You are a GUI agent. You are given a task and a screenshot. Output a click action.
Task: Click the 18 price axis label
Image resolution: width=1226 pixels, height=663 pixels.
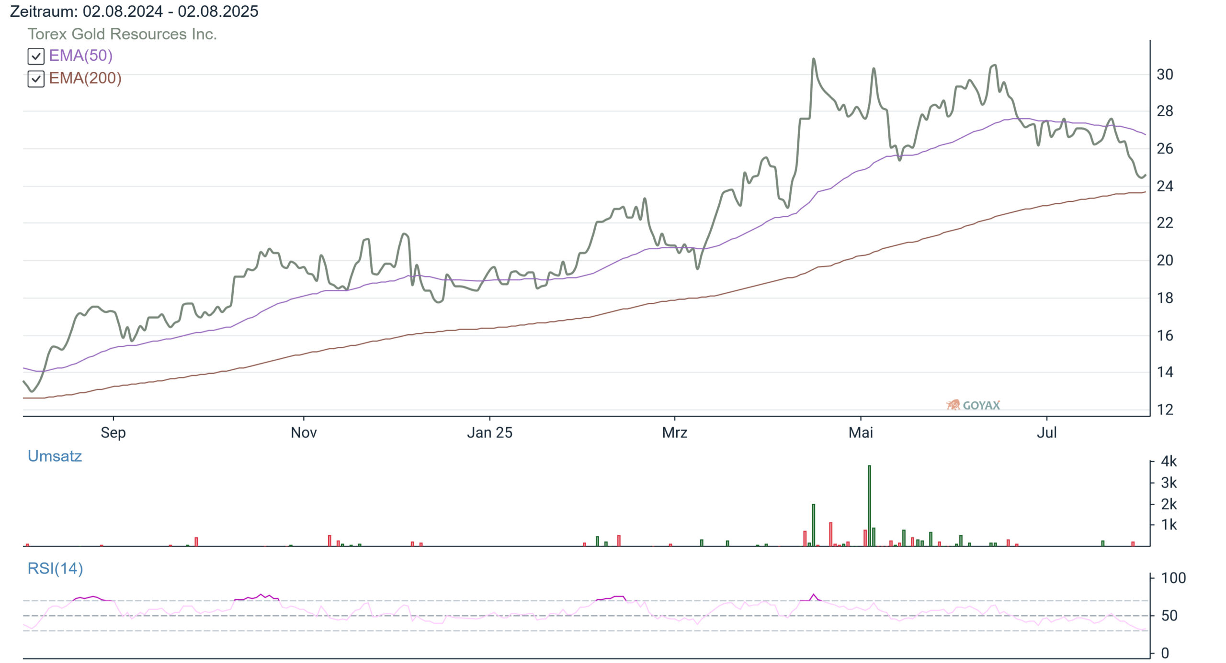(x=1165, y=298)
